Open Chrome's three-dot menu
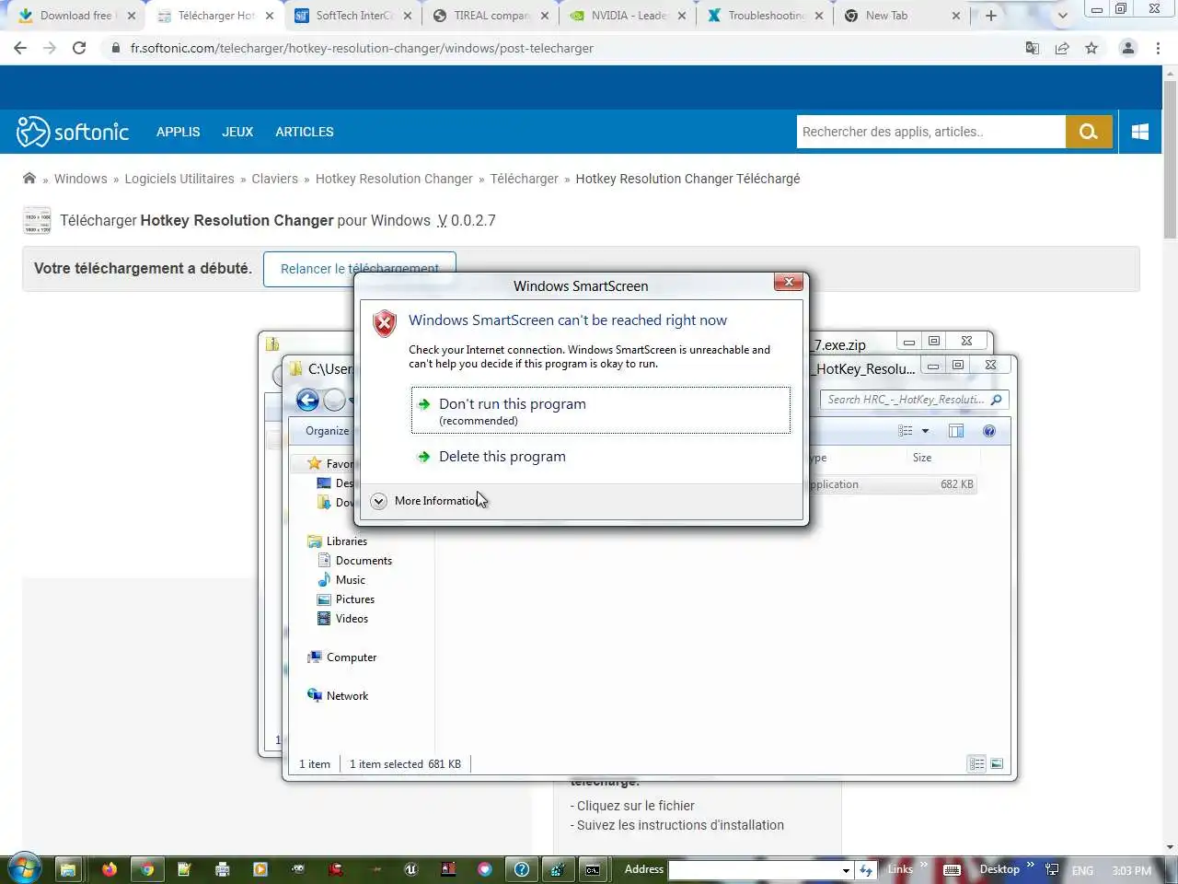The width and height of the screenshot is (1178, 884). click(1158, 48)
